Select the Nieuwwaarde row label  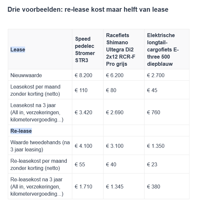pyautogui.click(x=26, y=75)
